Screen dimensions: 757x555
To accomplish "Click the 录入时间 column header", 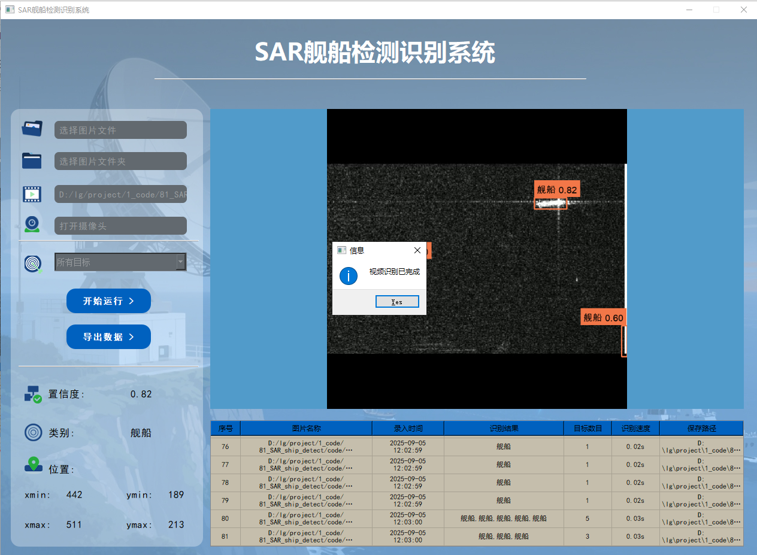I will pos(408,428).
